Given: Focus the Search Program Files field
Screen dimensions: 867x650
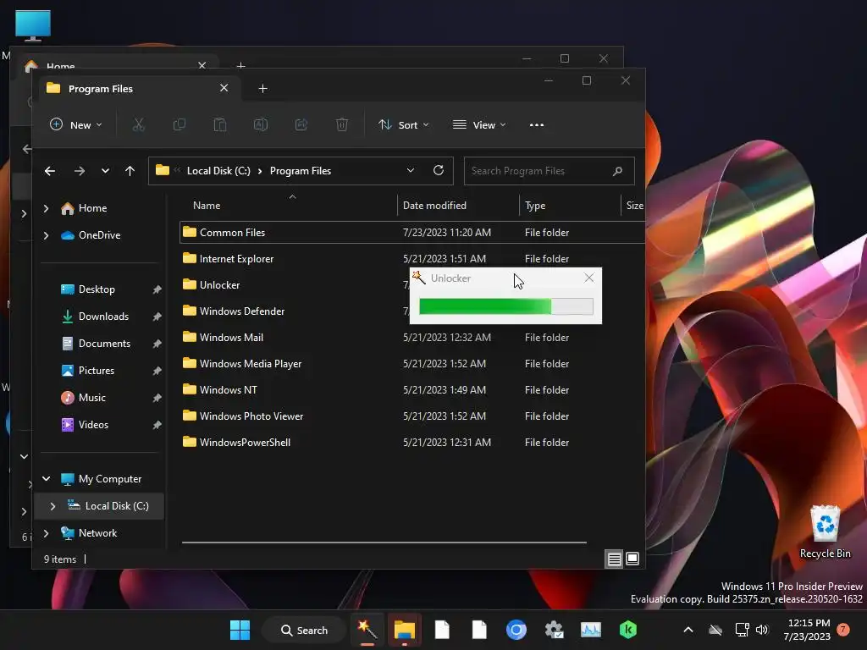Looking at the screenshot, I should 549,171.
